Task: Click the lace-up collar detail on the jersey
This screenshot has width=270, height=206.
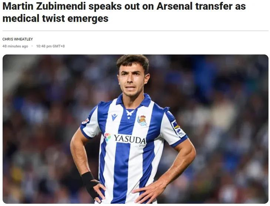Action: [130, 114]
